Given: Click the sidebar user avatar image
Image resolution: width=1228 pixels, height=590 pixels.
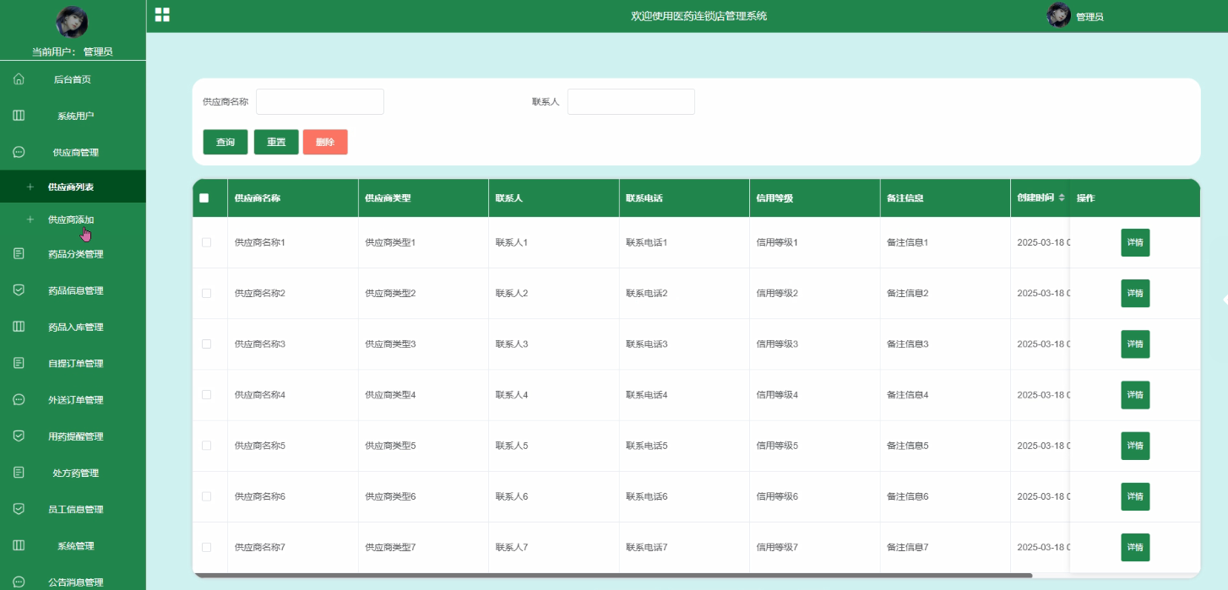Looking at the screenshot, I should [72, 22].
